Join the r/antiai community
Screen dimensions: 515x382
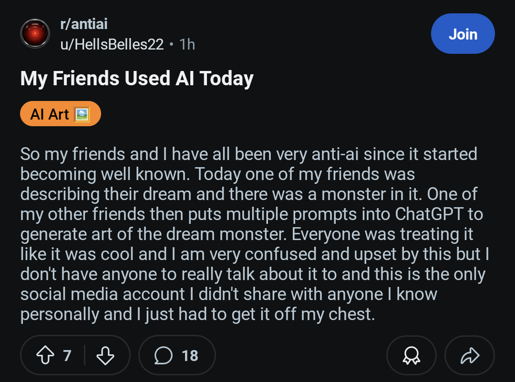[463, 34]
